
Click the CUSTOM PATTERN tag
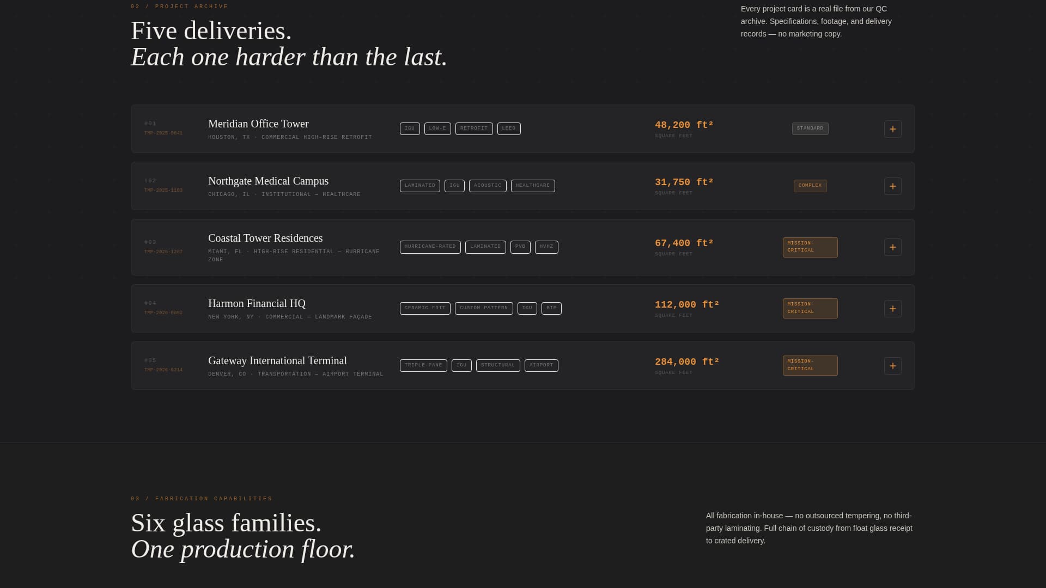484,309
